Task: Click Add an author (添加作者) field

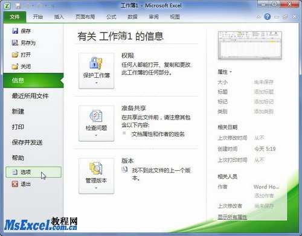Action: [264, 196]
